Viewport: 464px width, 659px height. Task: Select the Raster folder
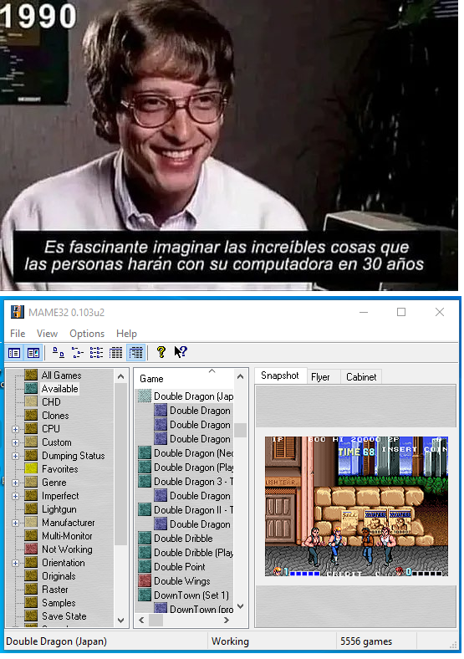pyautogui.click(x=55, y=590)
